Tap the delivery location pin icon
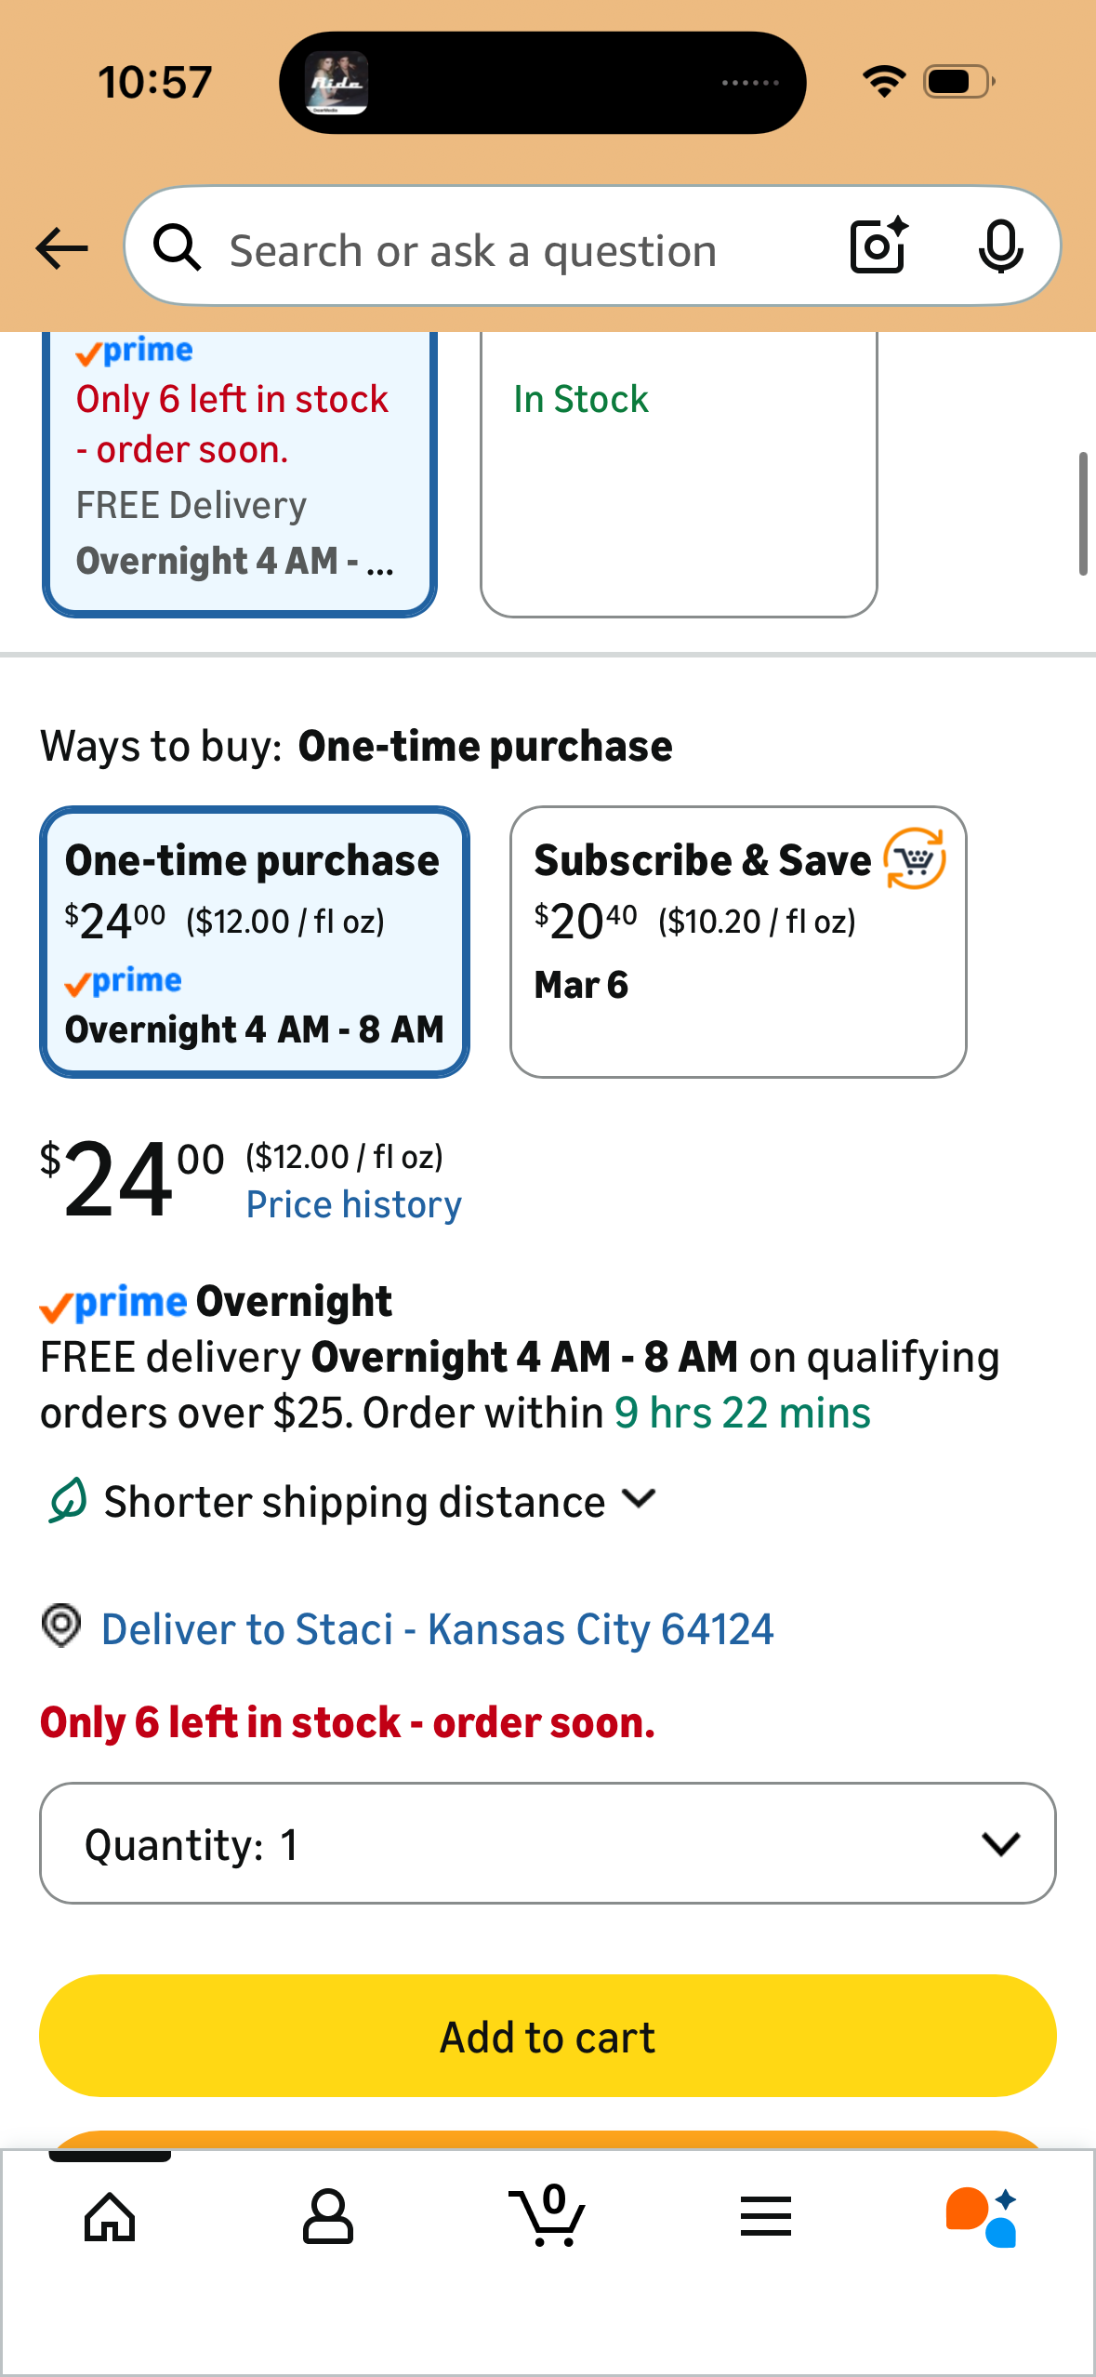The image size is (1096, 2377). [x=62, y=1627]
